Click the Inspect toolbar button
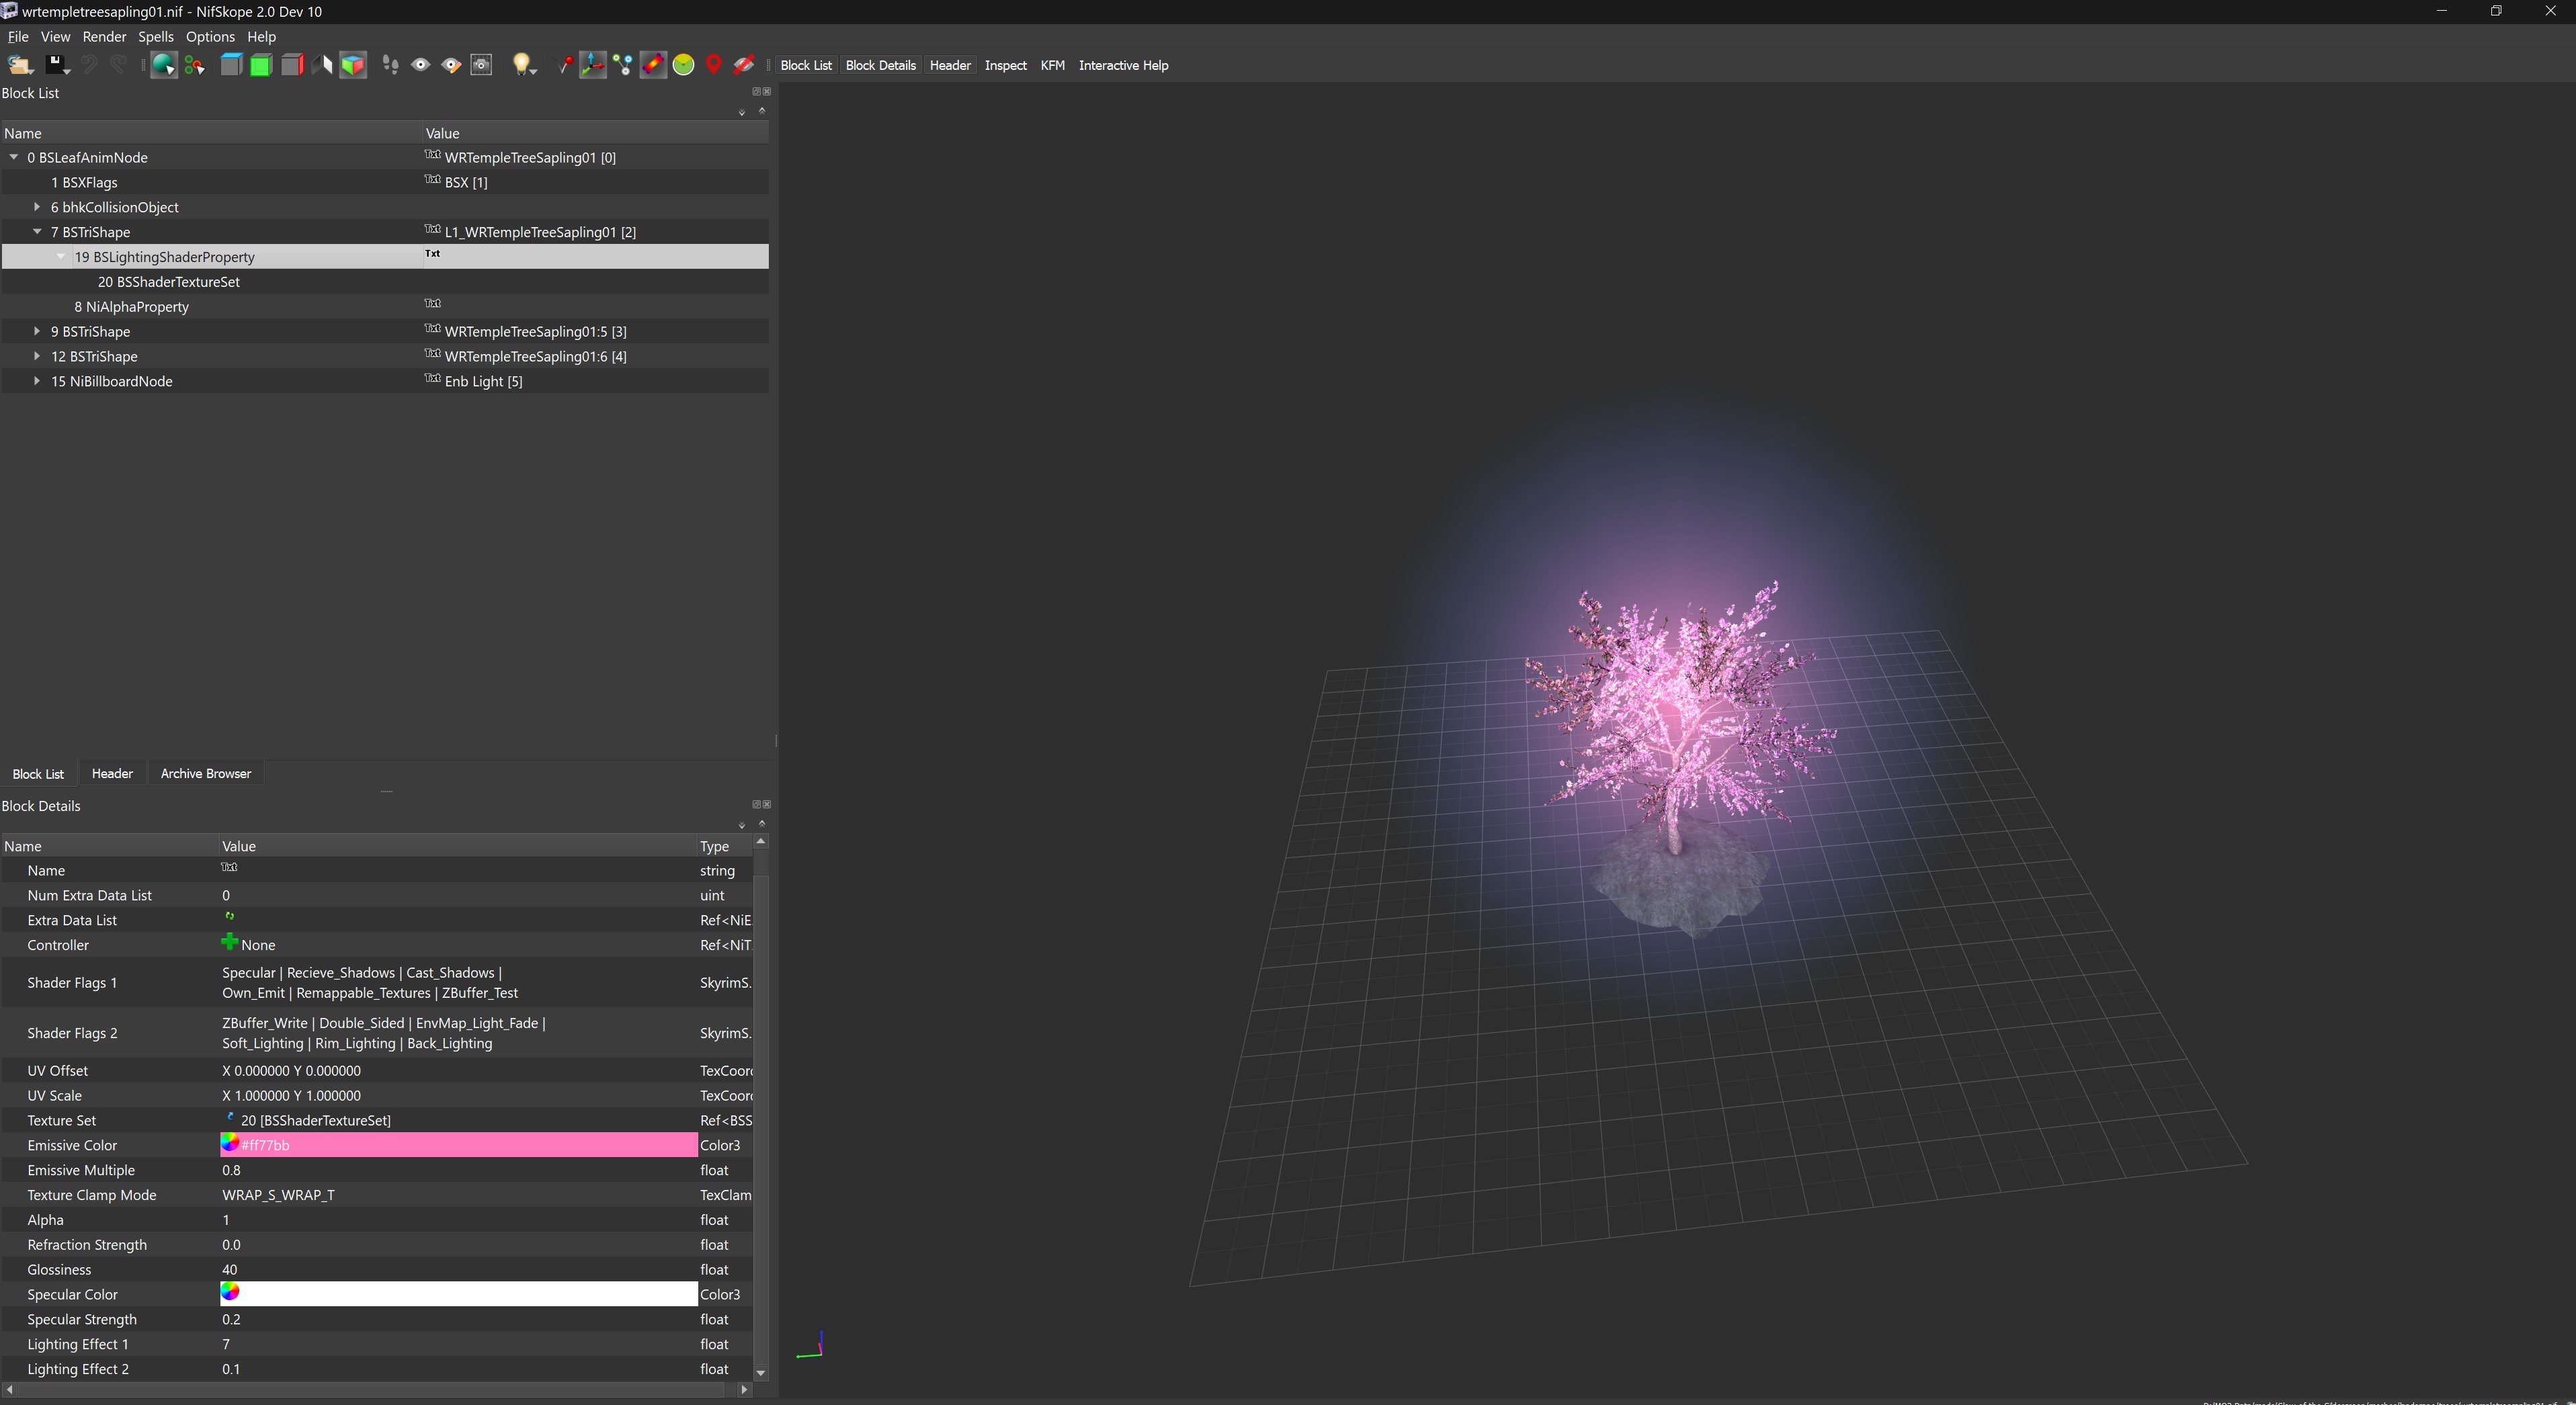The width and height of the screenshot is (2576, 1405). [x=1005, y=65]
